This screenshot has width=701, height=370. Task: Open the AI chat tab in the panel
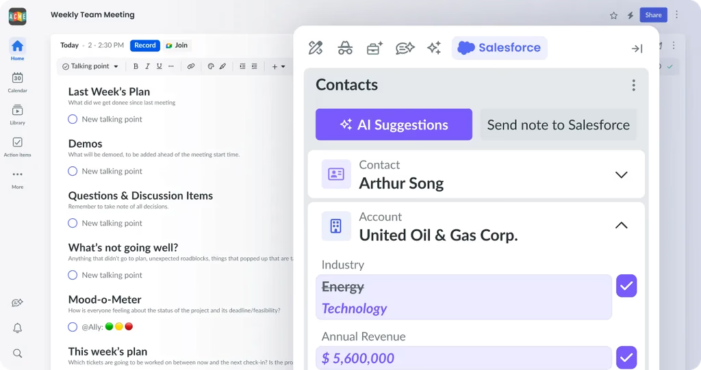[x=405, y=48]
